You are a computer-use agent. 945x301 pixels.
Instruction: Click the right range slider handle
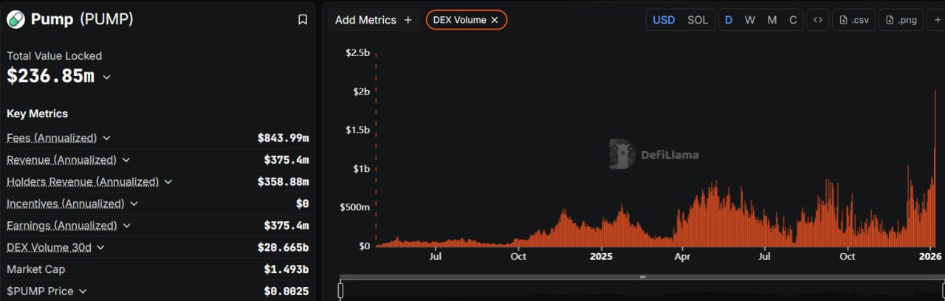tap(942, 290)
